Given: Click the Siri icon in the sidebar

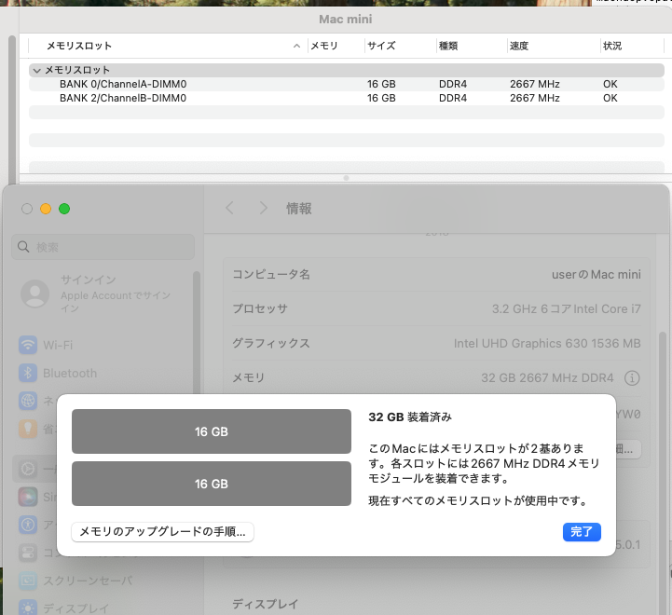Looking at the screenshot, I should pyautogui.click(x=28, y=498).
